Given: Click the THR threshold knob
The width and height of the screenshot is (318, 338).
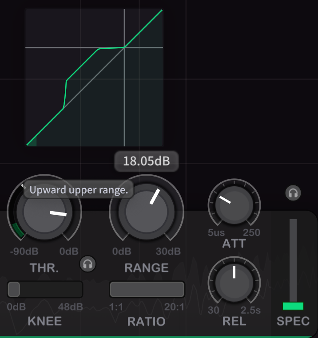Looking at the screenshot, I should tap(44, 212).
